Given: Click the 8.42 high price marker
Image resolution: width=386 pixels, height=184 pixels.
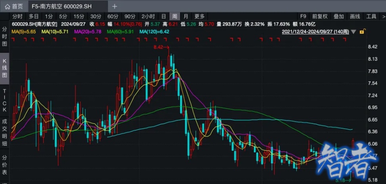Looking at the screenshot, I should pos(161,47).
